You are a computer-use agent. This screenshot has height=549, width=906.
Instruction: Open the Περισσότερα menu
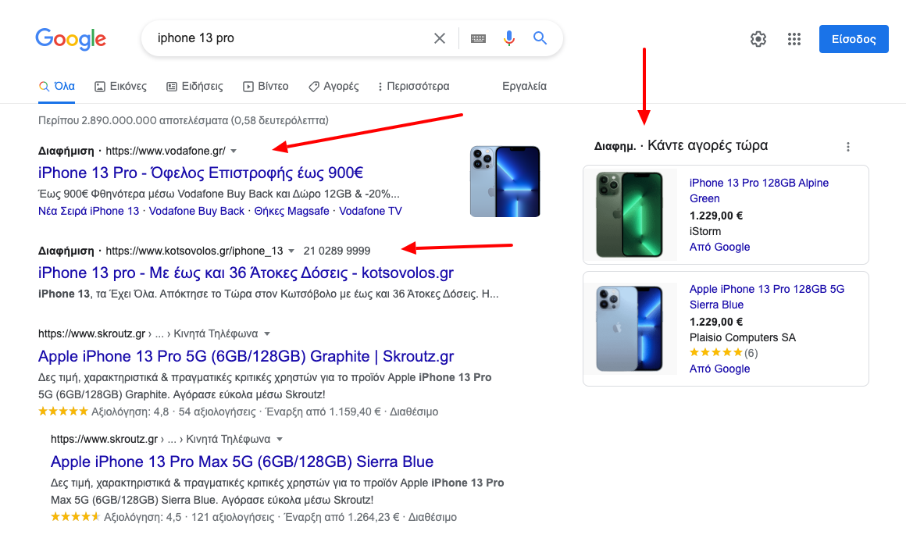pos(413,86)
